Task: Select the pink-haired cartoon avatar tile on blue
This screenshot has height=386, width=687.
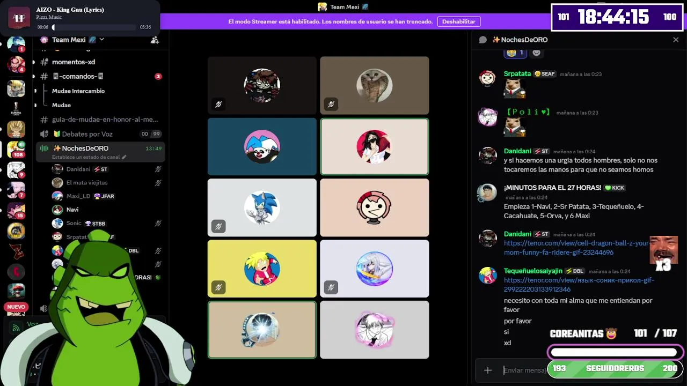Action: point(262,146)
